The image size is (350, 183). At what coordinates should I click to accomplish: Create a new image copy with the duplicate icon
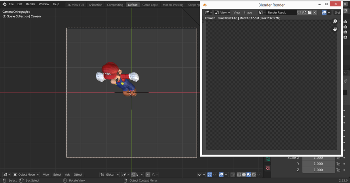coord(304,13)
